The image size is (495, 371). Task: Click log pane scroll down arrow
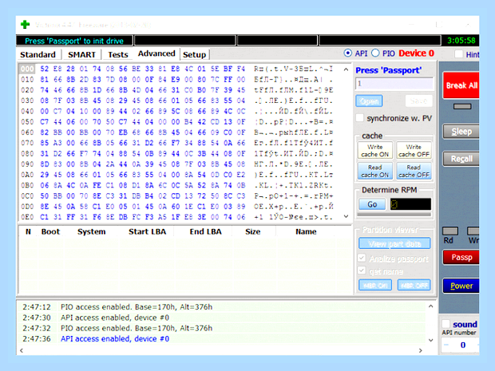point(431,340)
